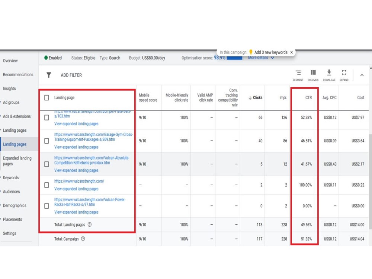Sort by the Impr. column header
372x279 pixels.
point(283,97)
